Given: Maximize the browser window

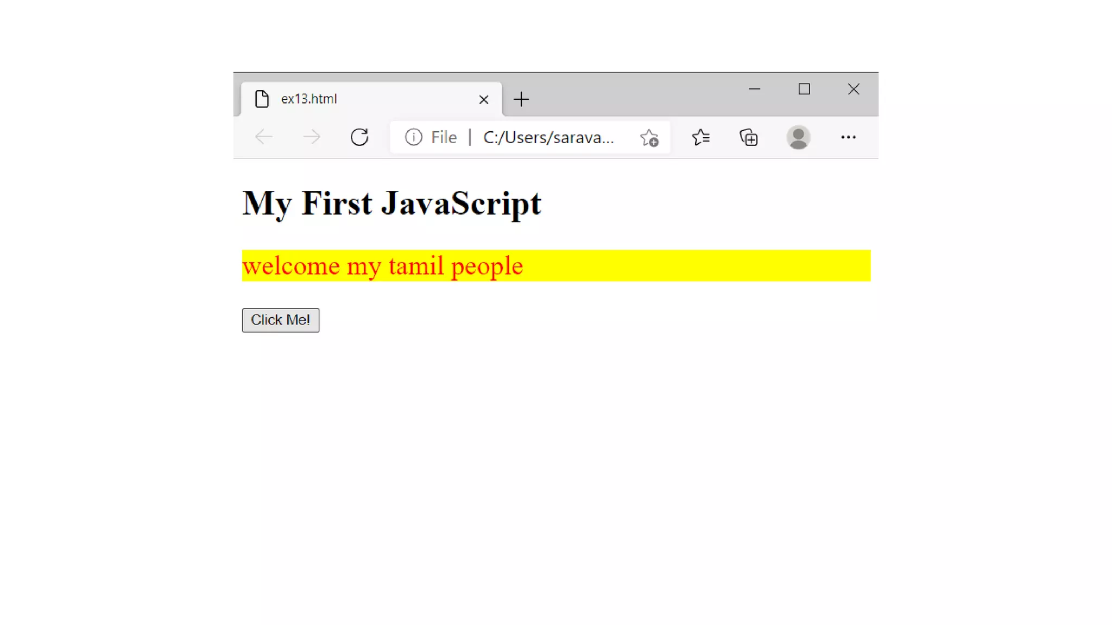Looking at the screenshot, I should coord(804,89).
